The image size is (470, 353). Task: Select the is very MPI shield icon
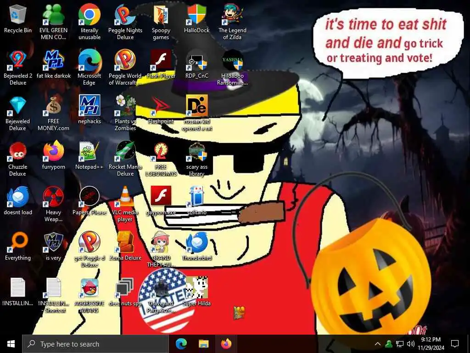(x=53, y=243)
